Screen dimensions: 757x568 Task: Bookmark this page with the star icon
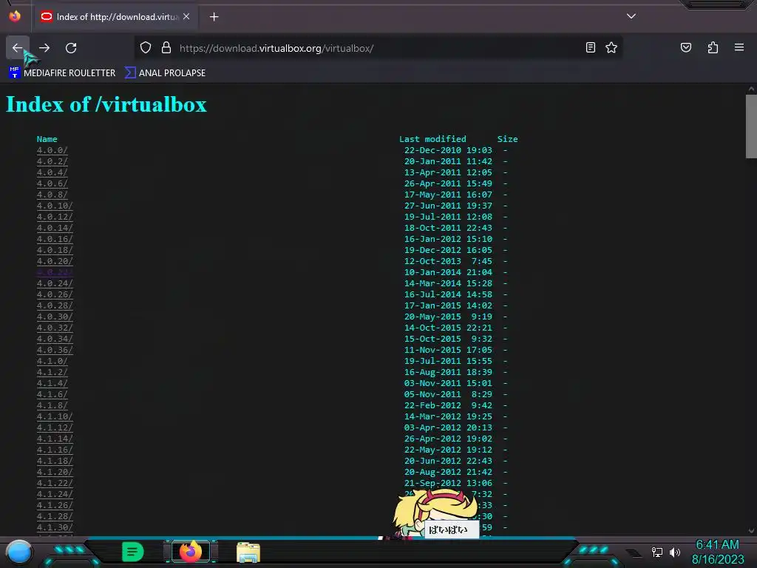[x=611, y=47]
